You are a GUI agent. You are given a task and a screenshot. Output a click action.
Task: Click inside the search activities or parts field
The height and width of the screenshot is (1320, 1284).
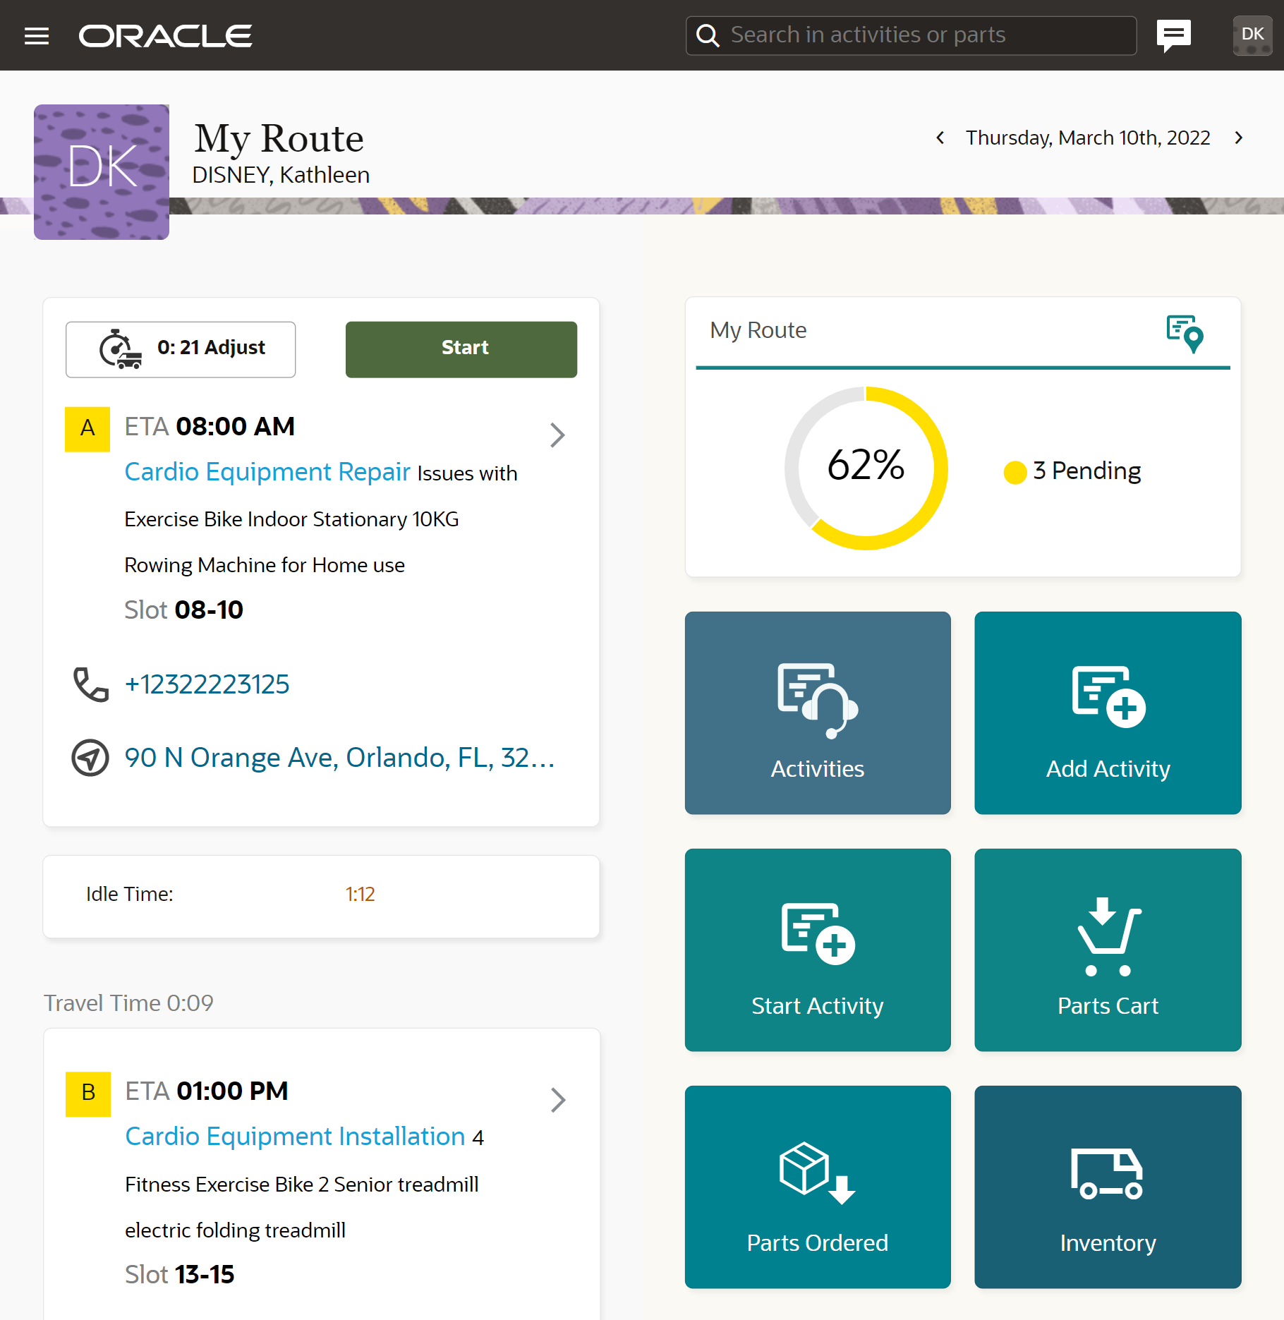point(910,35)
